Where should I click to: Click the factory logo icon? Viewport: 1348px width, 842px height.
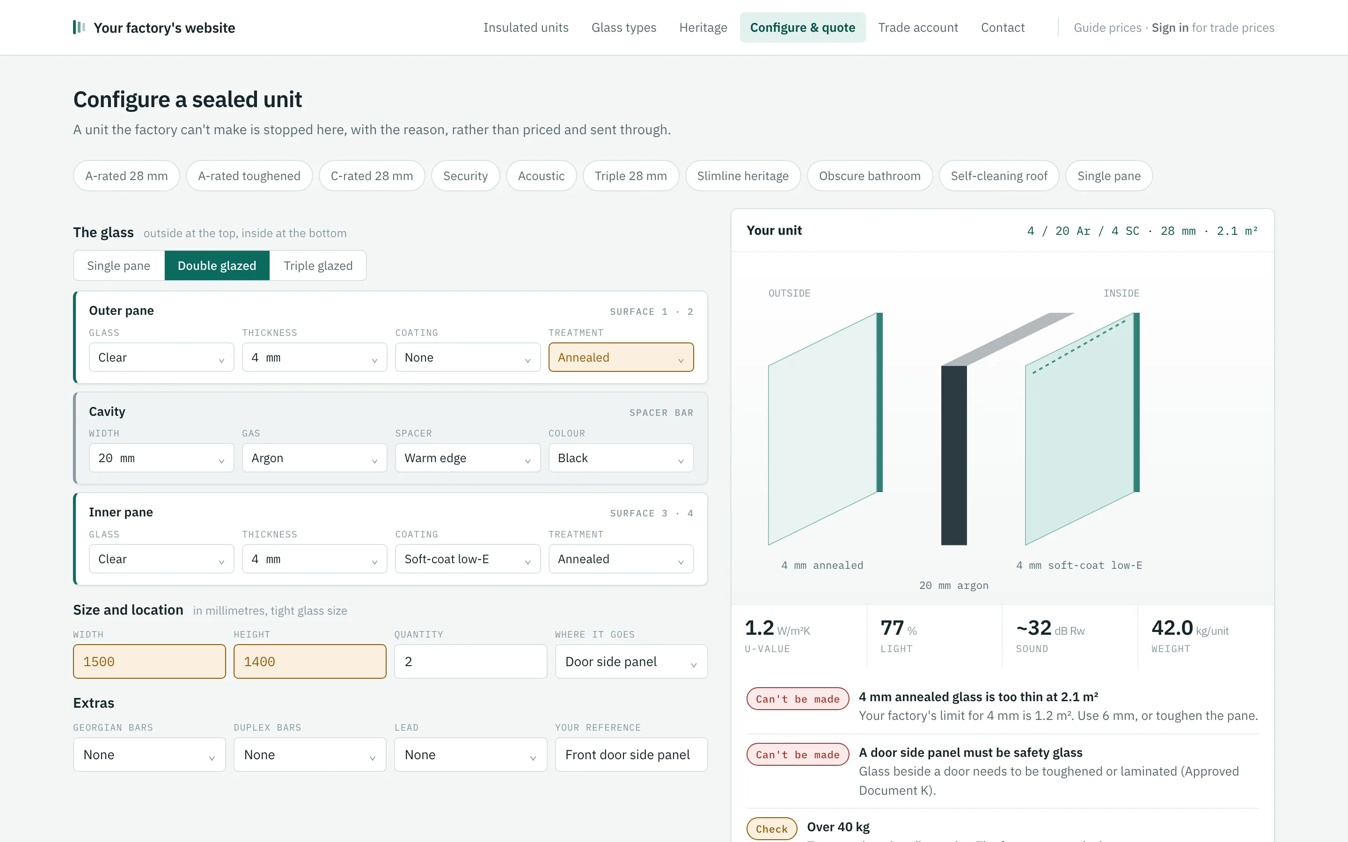coord(79,27)
